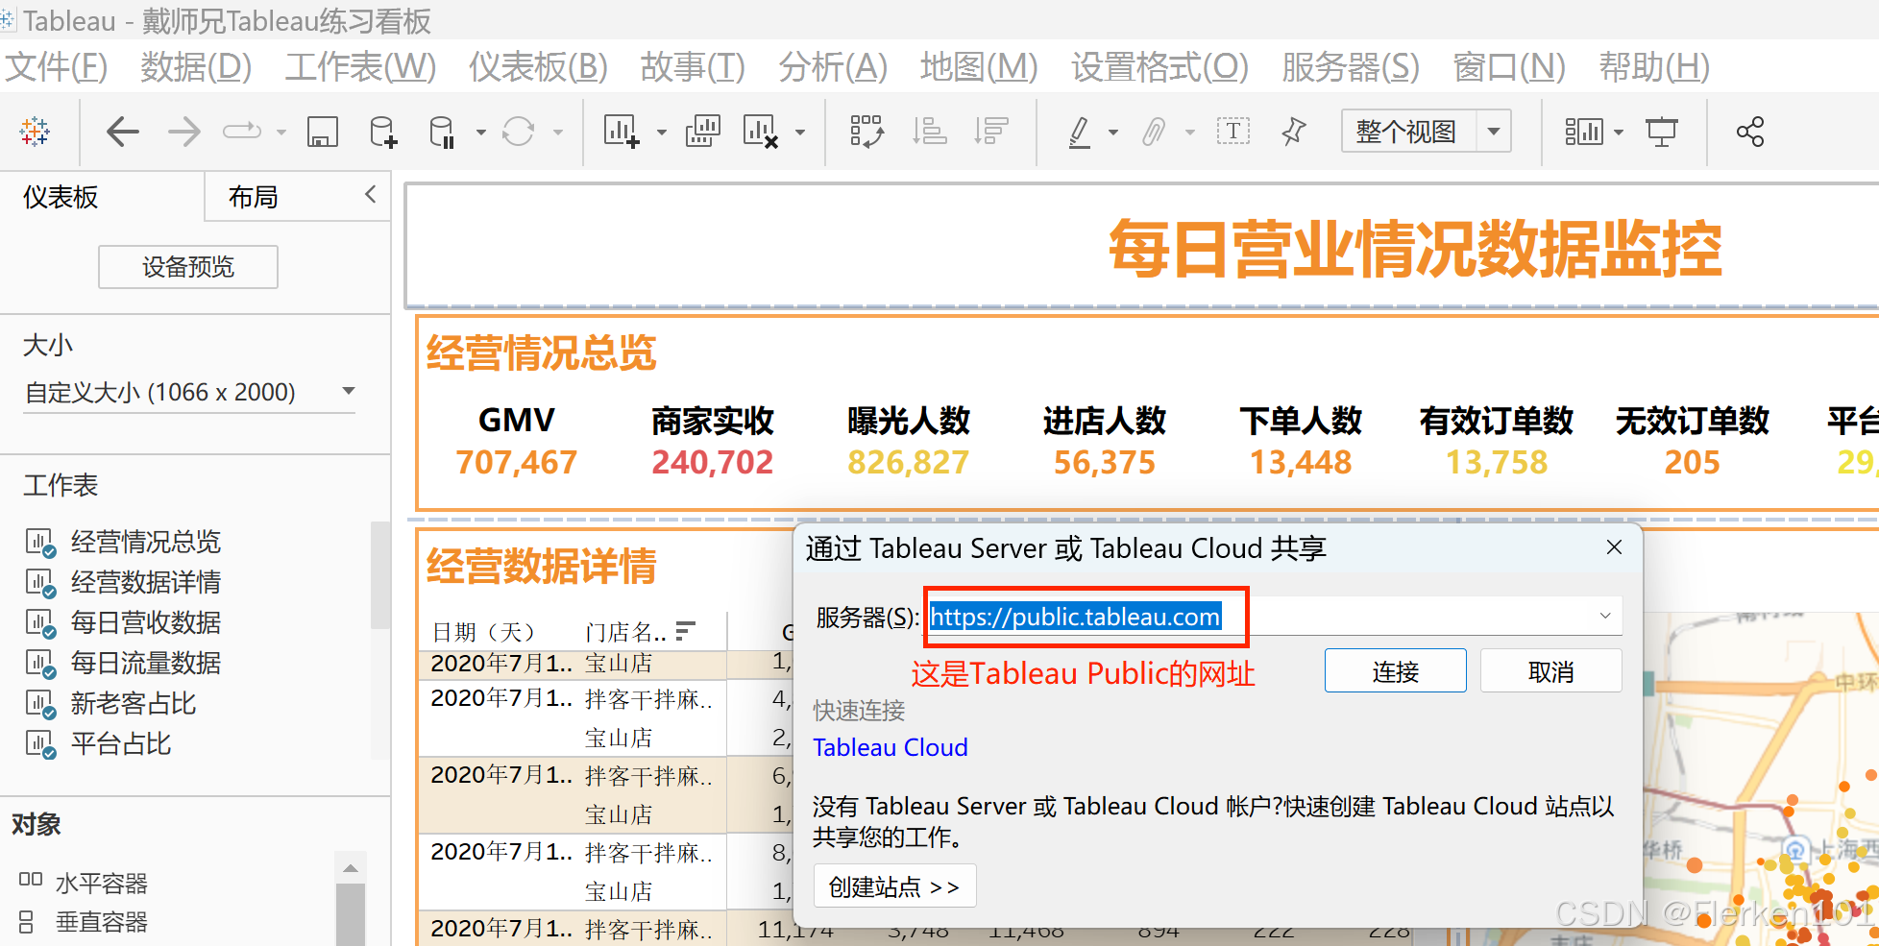Select 平台占比 worksheet in list

pos(120,743)
